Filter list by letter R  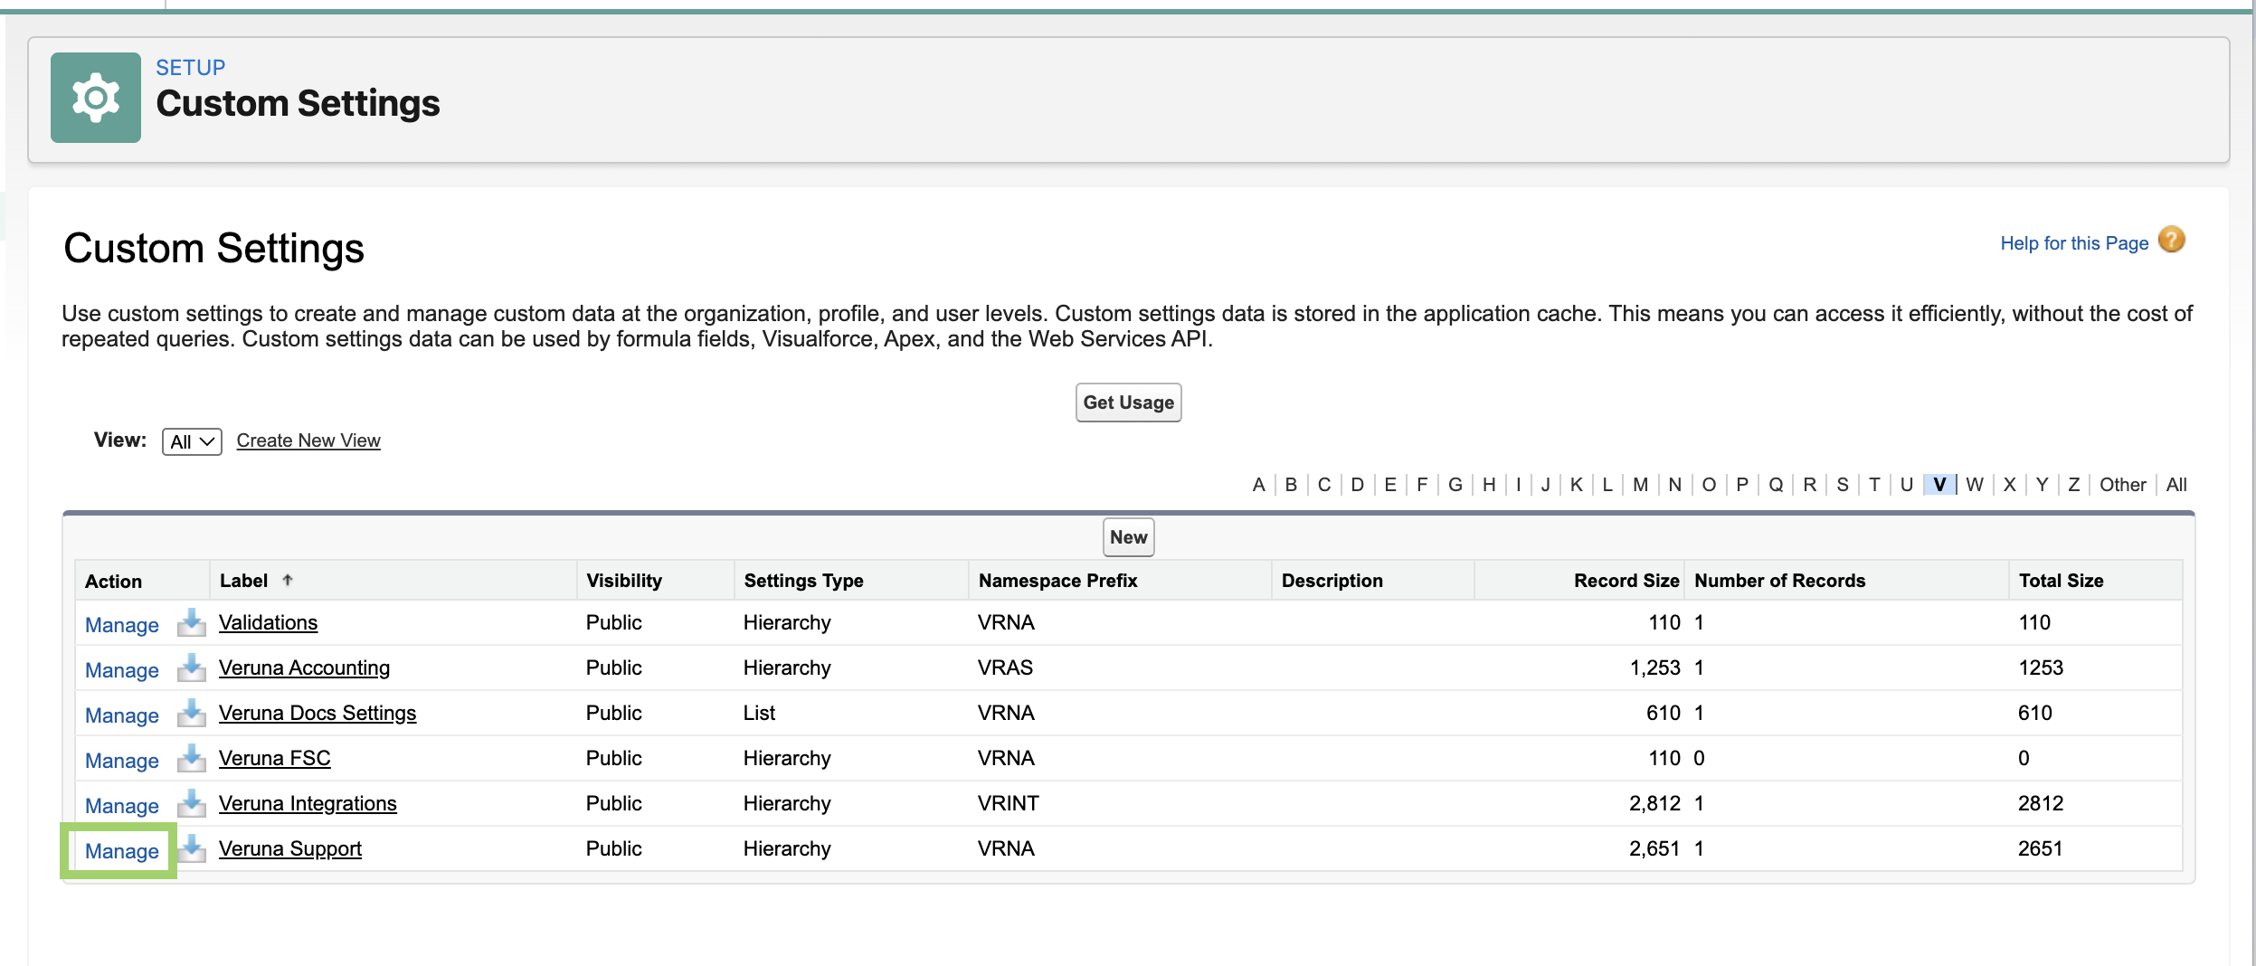tap(1809, 485)
